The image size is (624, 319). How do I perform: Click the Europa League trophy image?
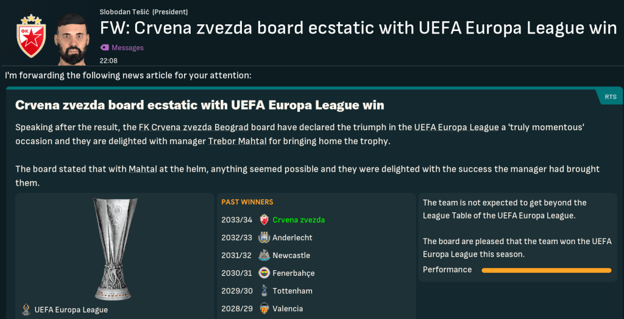point(115,248)
